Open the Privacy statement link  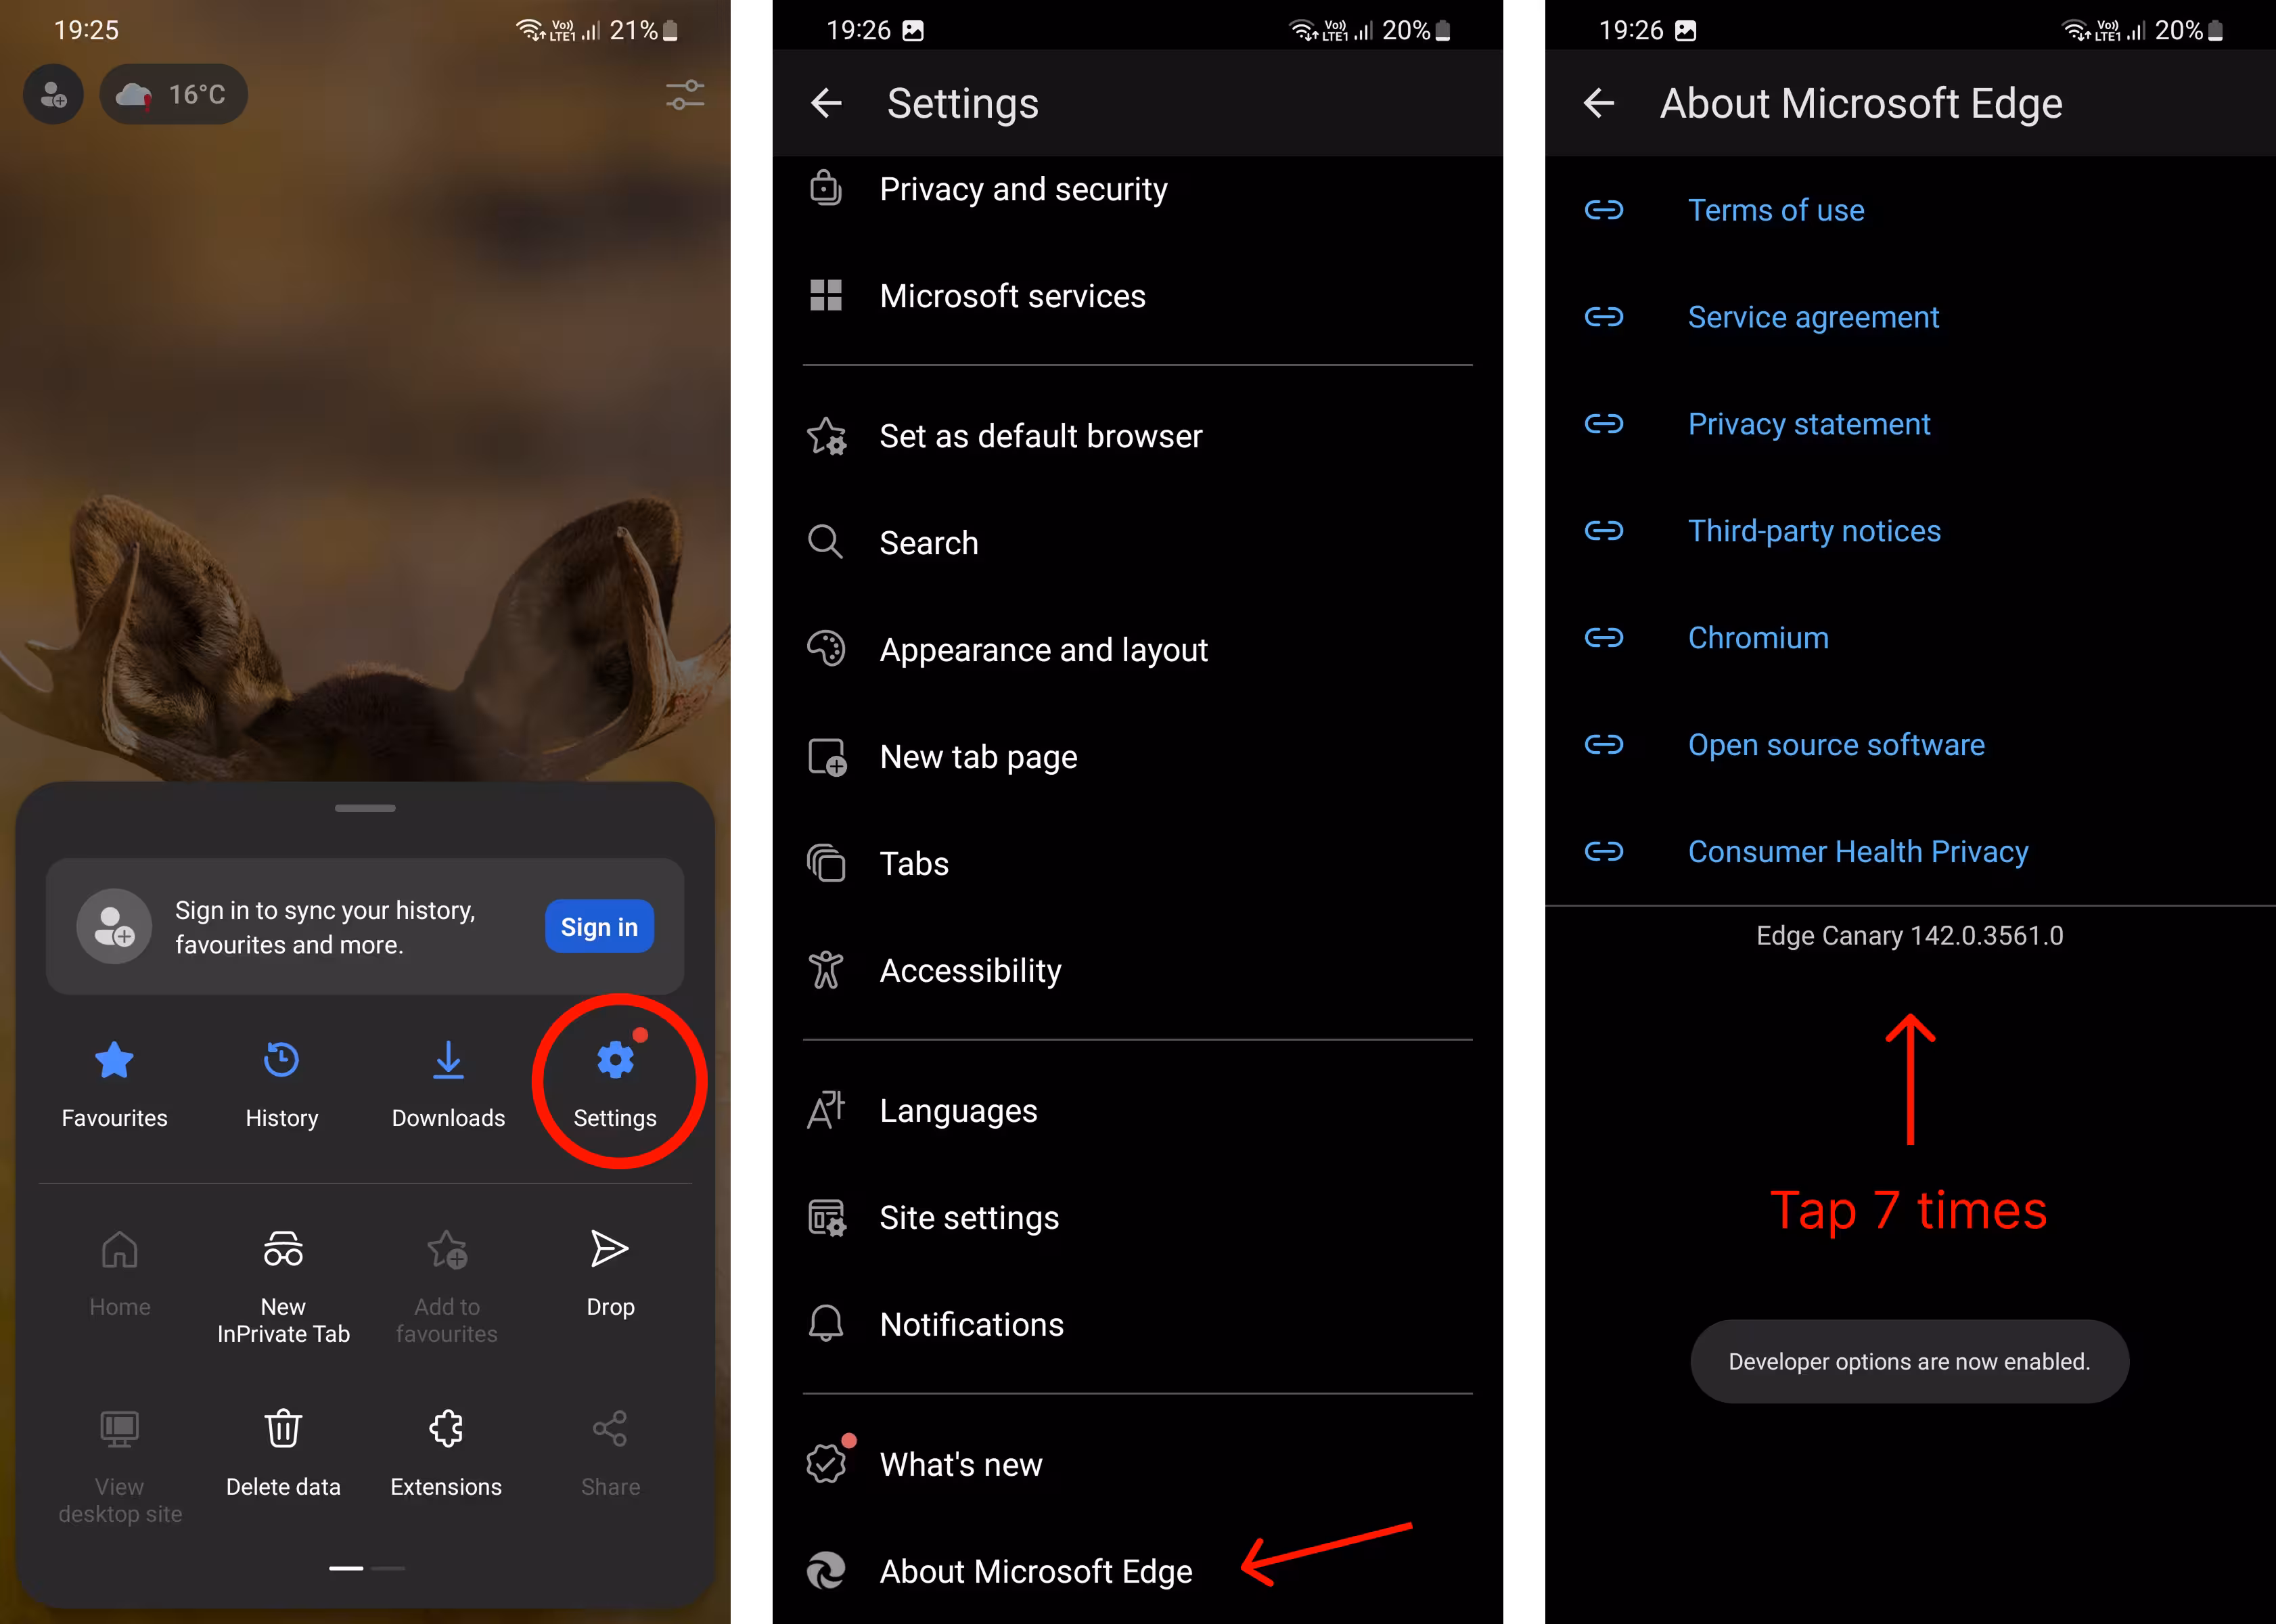pyautogui.click(x=1808, y=424)
